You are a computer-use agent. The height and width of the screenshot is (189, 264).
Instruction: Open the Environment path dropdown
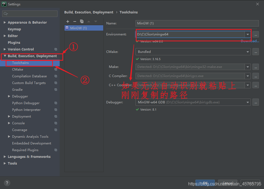click(248, 34)
